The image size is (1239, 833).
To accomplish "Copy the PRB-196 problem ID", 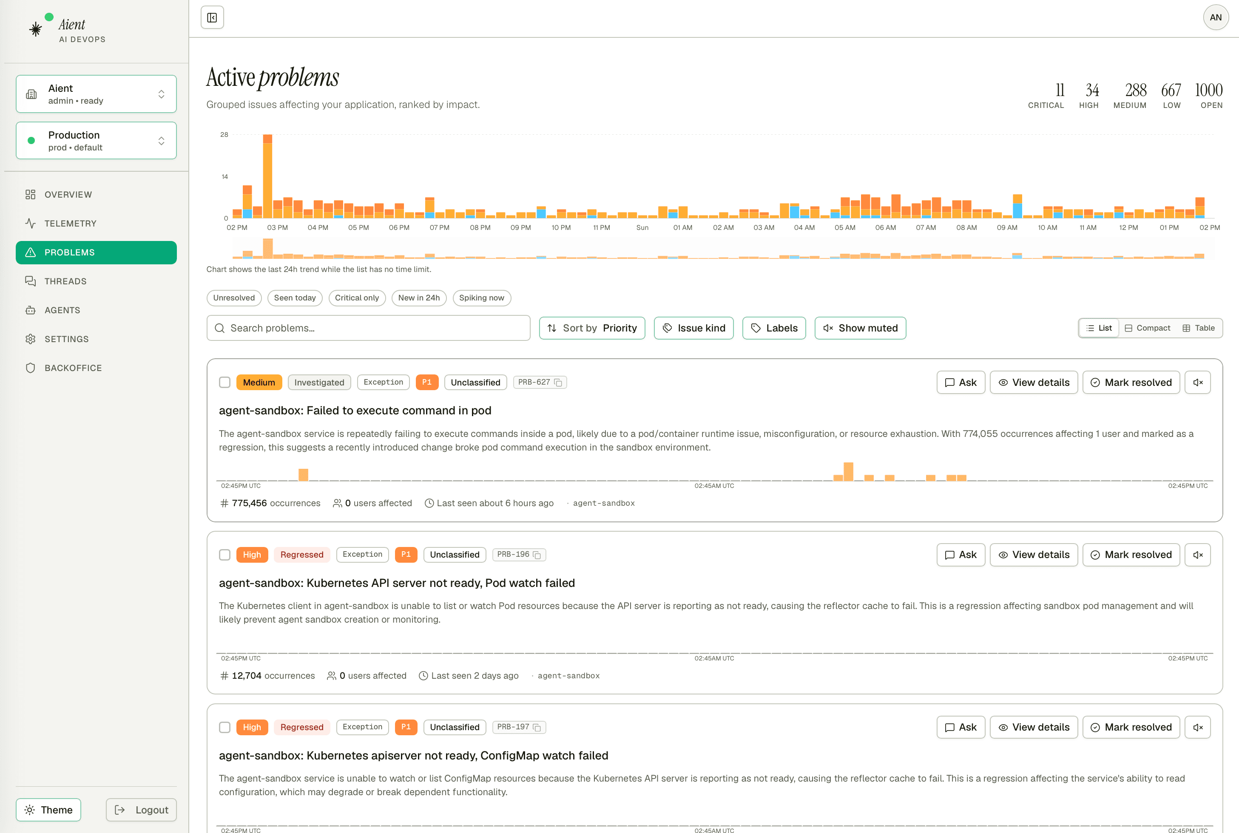I will (x=537, y=555).
